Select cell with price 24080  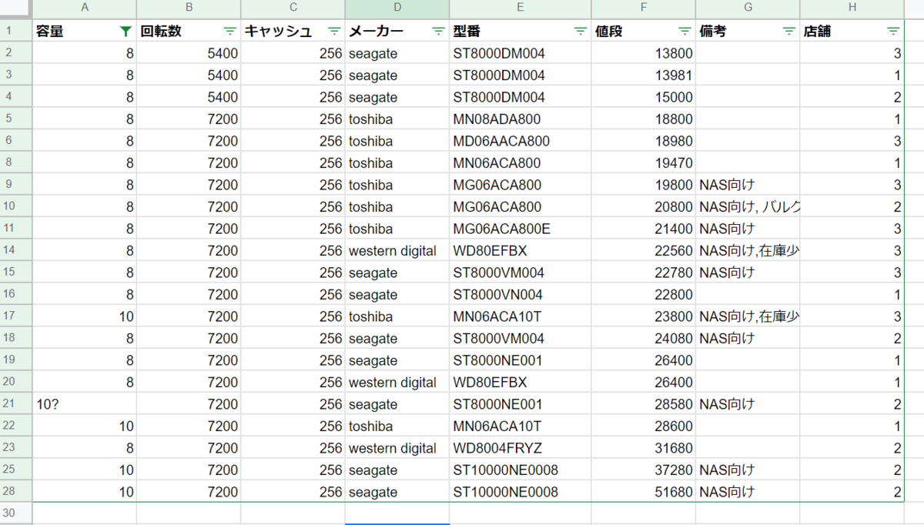[x=644, y=339]
